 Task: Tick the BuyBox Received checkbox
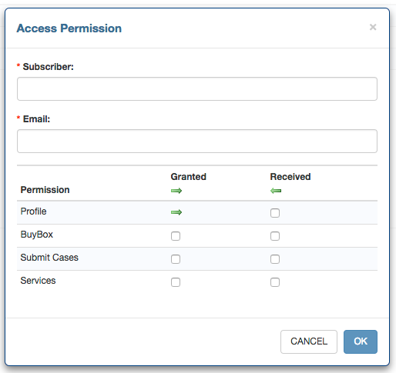tap(275, 236)
